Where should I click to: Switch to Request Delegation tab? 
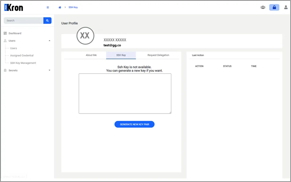point(158,55)
